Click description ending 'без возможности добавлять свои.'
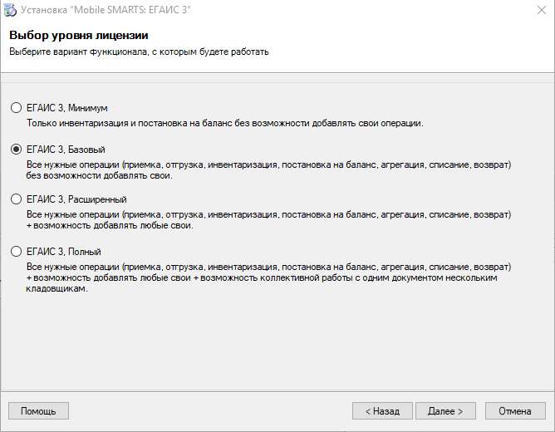 point(268,169)
